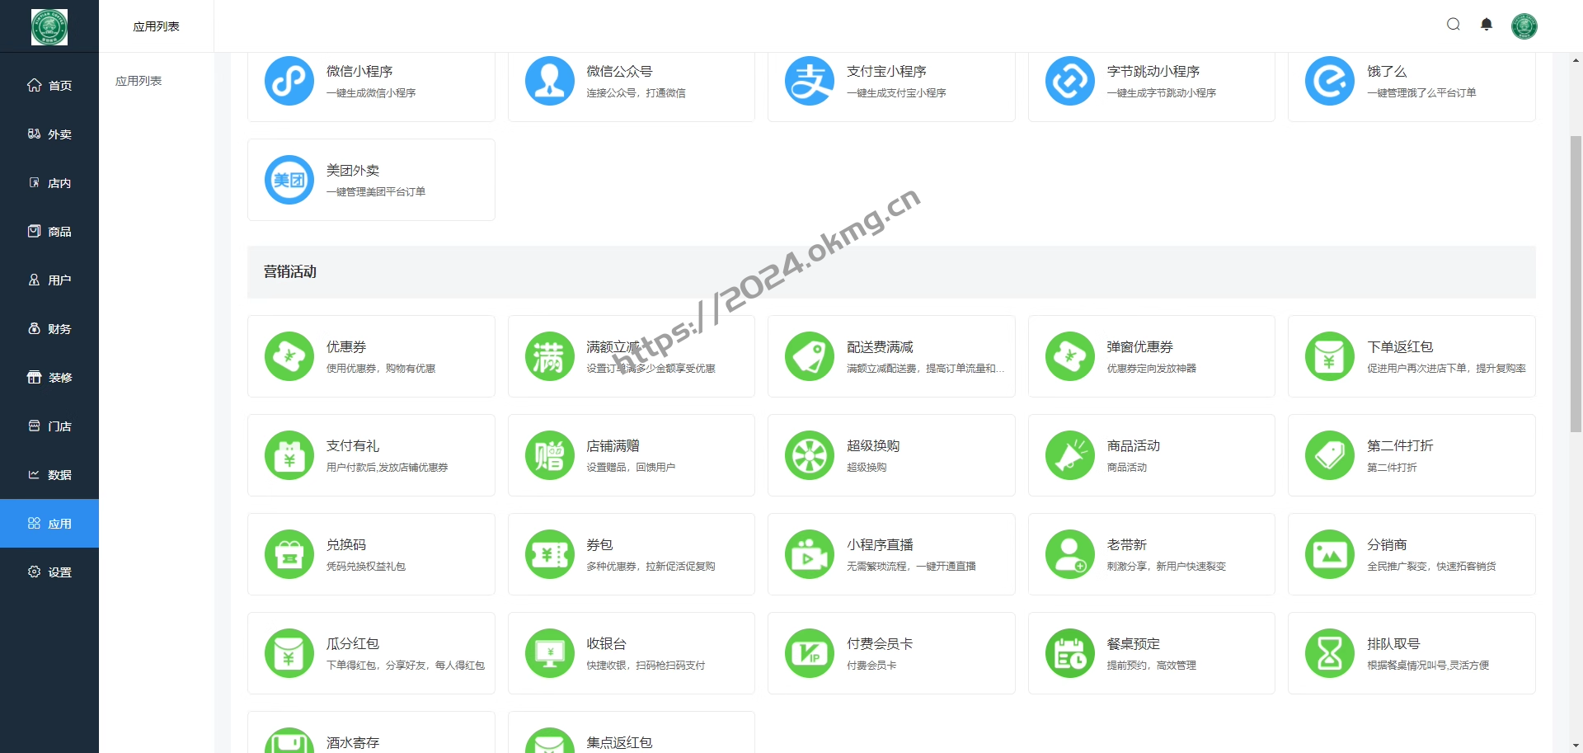The image size is (1583, 753).
Task: Open the 餐桌预定 reservation card
Action: click(x=1151, y=653)
